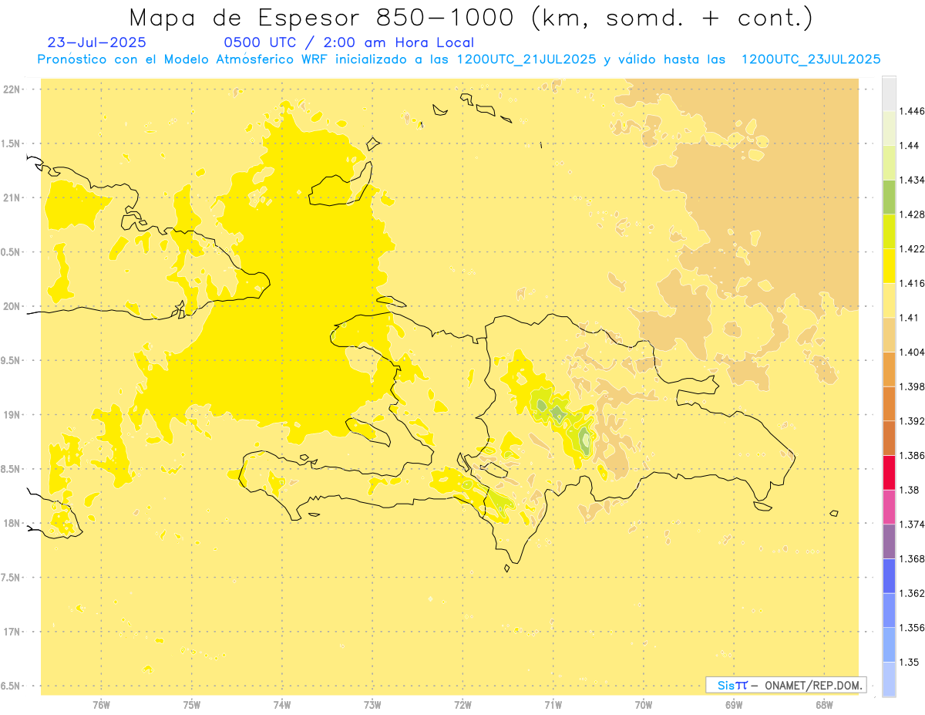
Task: Click the legend value '1.392'
Action: tap(912, 421)
